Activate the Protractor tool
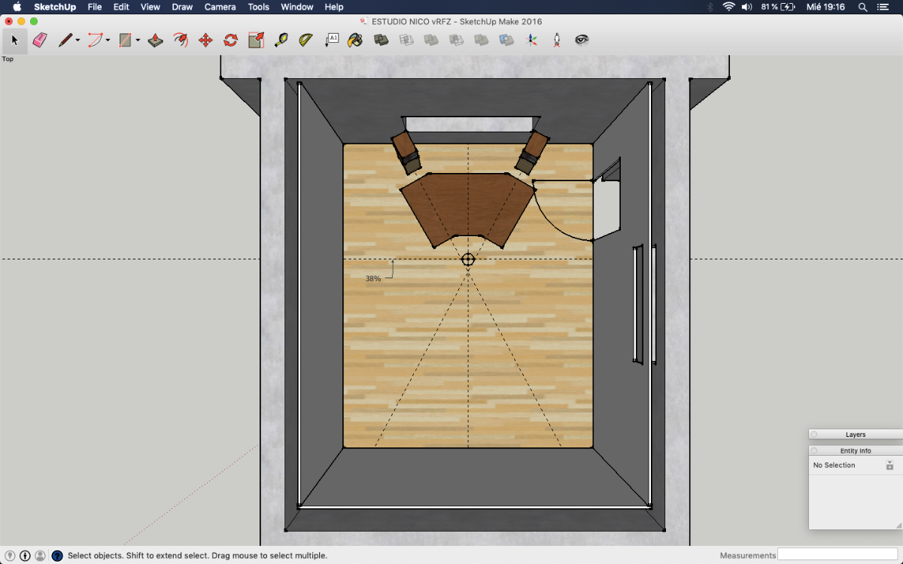The image size is (903, 564). pyautogui.click(x=306, y=40)
